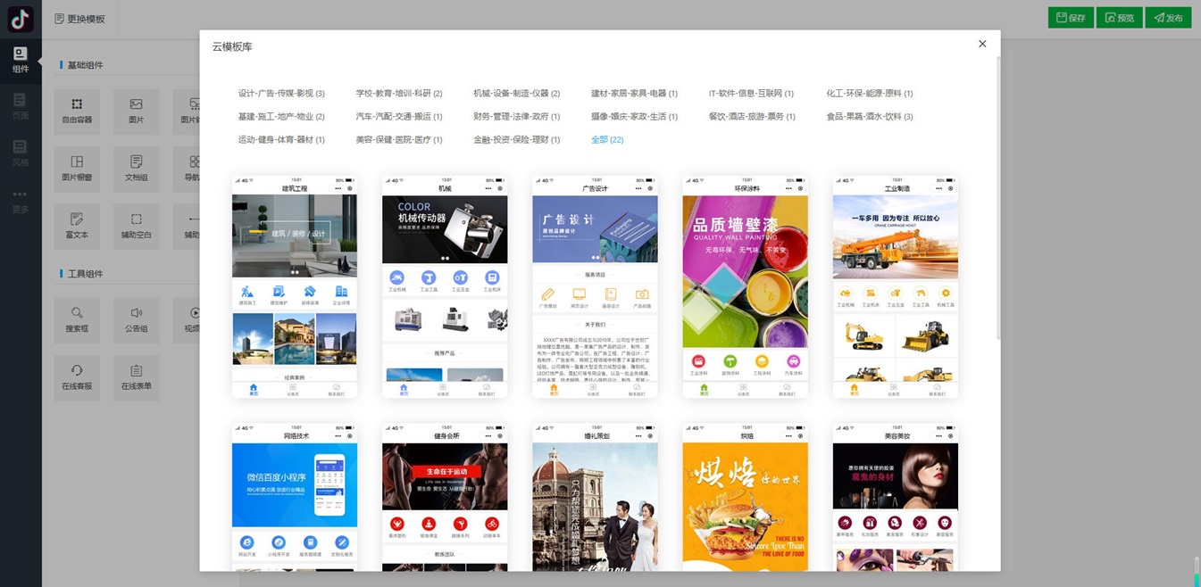The image size is (1201, 587).
Task: Filter by IT-软件-信息-互联网 category
Action: (751, 93)
